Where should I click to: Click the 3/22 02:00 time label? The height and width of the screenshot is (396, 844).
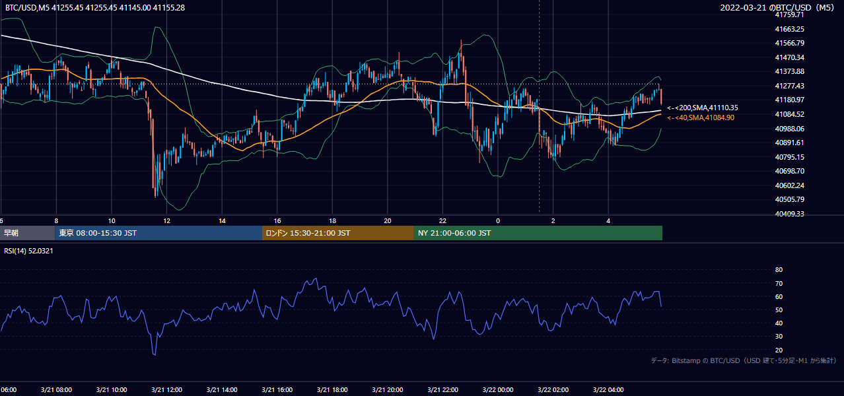(553, 390)
